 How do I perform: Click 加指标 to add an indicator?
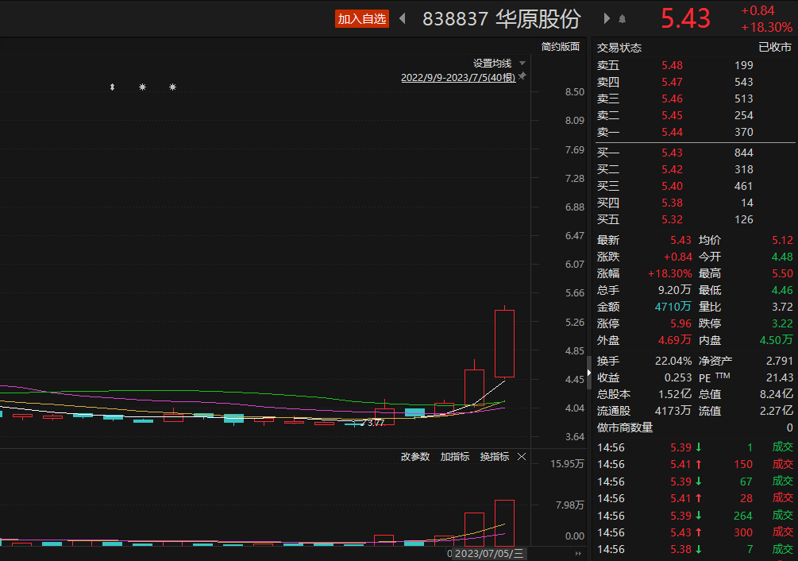click(455, 457)
